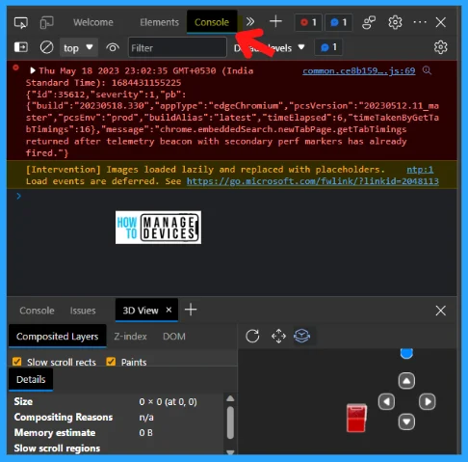Toggle Slow scroll rects checkbox
The height and width of the screenshot is (462, 468).
[17, 362]
